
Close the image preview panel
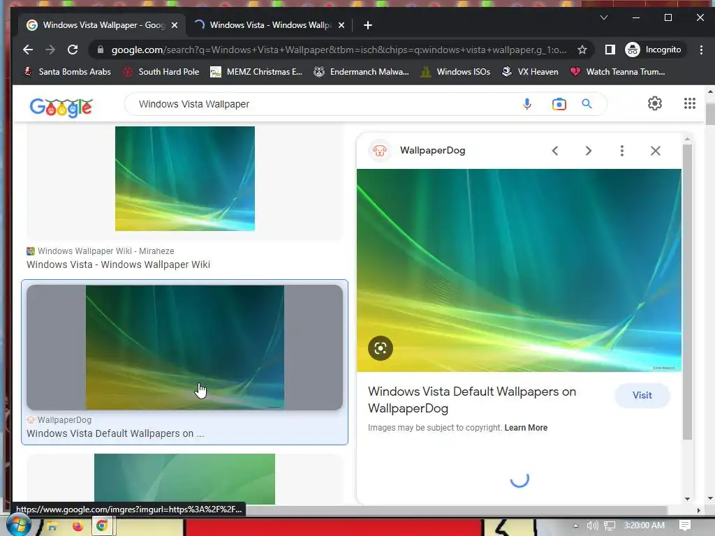655,151
